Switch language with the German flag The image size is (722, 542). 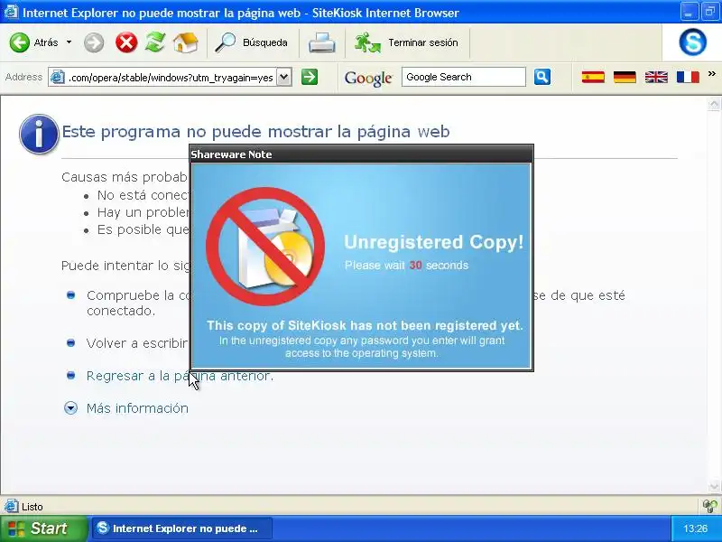pyautogui.click(x=625, y=77)
